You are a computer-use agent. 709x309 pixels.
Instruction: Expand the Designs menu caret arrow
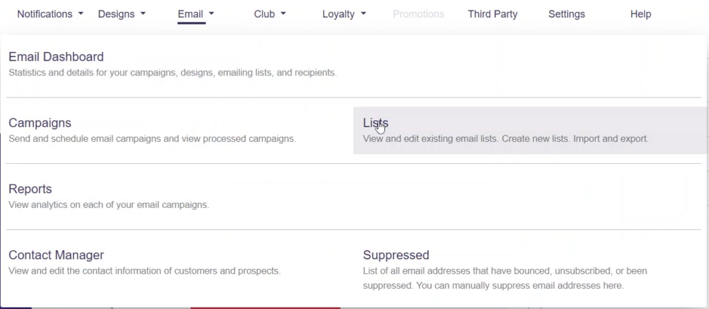(143, 14)
